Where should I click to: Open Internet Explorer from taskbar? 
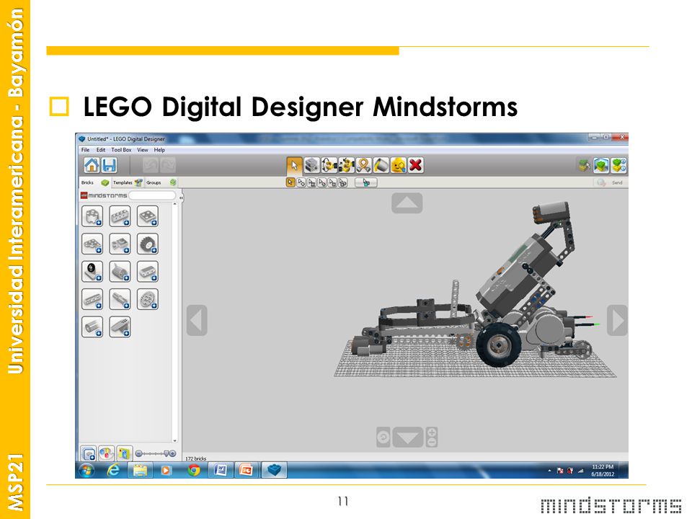coord(113,471)
